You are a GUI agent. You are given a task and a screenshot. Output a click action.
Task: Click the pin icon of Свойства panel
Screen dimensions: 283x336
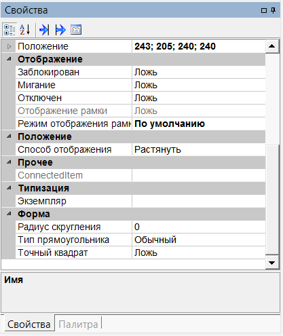coord(273,10)
